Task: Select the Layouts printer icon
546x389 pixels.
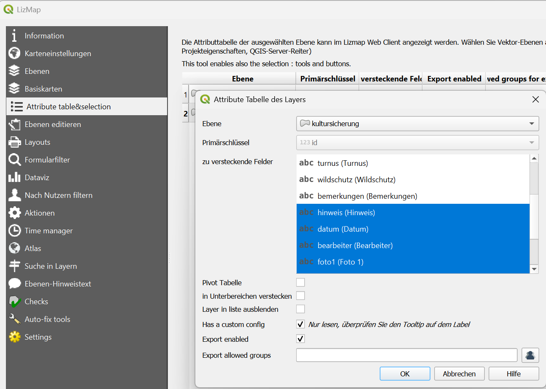Action: [14, 142]
